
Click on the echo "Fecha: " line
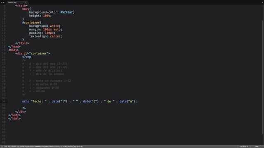pos(80,102)
